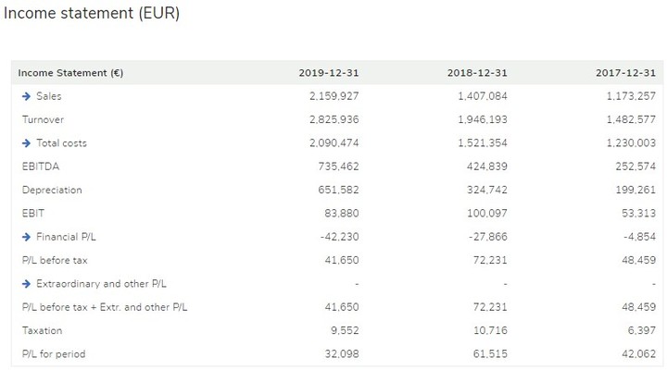
Task: Expand the Total costs arrow
Action: (x=26, y=143)
